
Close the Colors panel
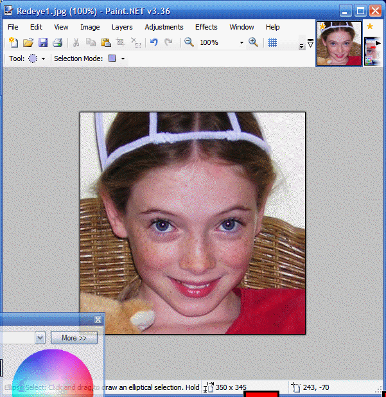pos(98,320)
